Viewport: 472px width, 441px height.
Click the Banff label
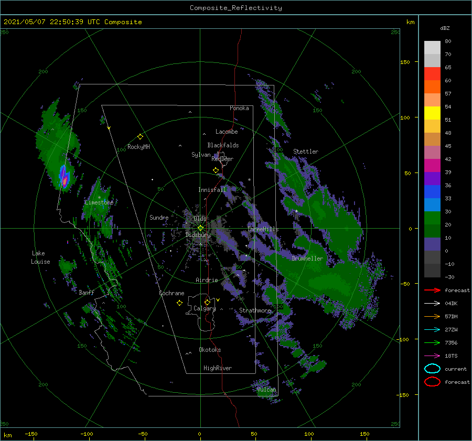(87, 292)
